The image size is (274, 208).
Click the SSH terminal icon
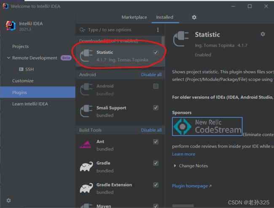click(21, 69)
